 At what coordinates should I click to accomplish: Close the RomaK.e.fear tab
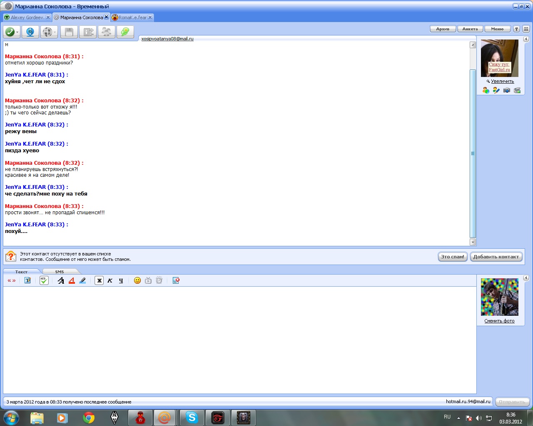tap(150, 17)
